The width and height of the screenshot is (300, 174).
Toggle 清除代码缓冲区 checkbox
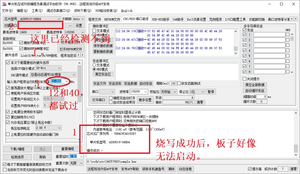[x=21, y=43]
